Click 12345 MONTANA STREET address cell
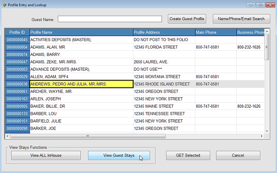The image size is (277, 173). (164, 77)
